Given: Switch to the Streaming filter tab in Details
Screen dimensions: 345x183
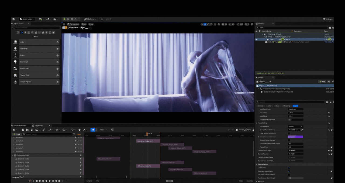Looking at the screenshot, I should 287,106.
